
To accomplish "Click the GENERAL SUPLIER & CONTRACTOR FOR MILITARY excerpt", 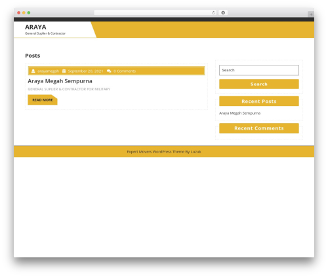I will coord(69,89).
